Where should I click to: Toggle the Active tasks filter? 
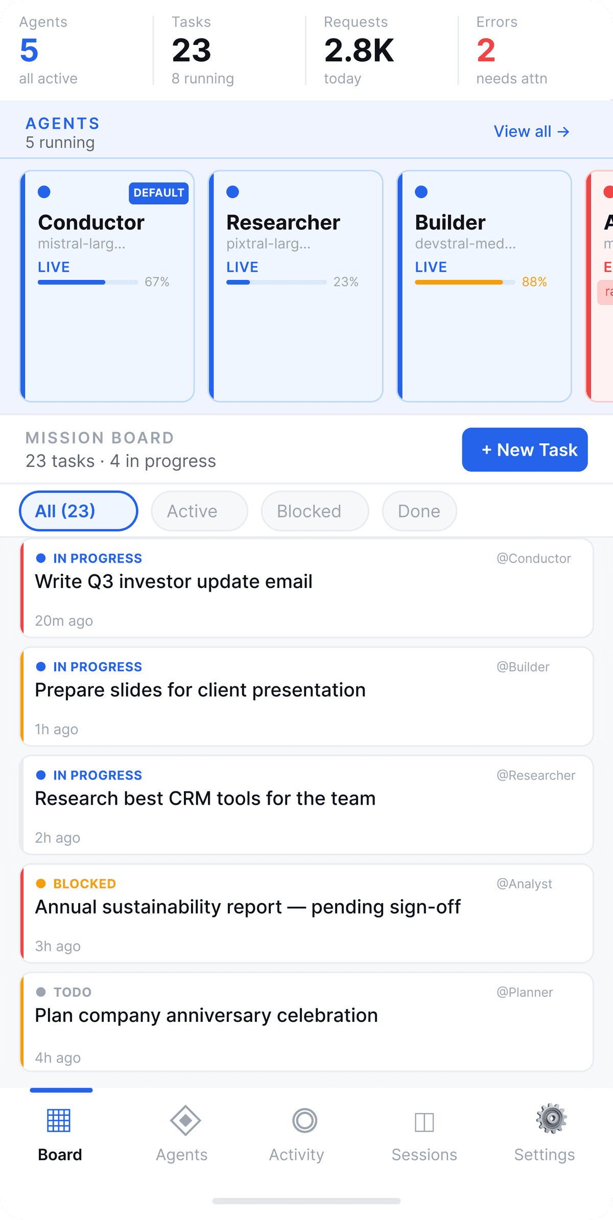[199, 511]
